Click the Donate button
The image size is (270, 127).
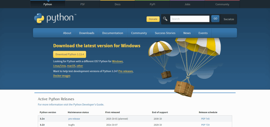point(153,19)
